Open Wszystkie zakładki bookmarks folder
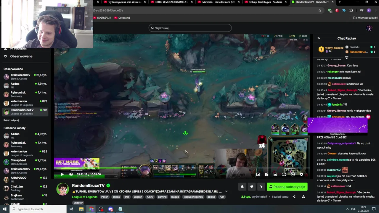Image resolution: width=379 pixels, height=213 pixels. 365,18
